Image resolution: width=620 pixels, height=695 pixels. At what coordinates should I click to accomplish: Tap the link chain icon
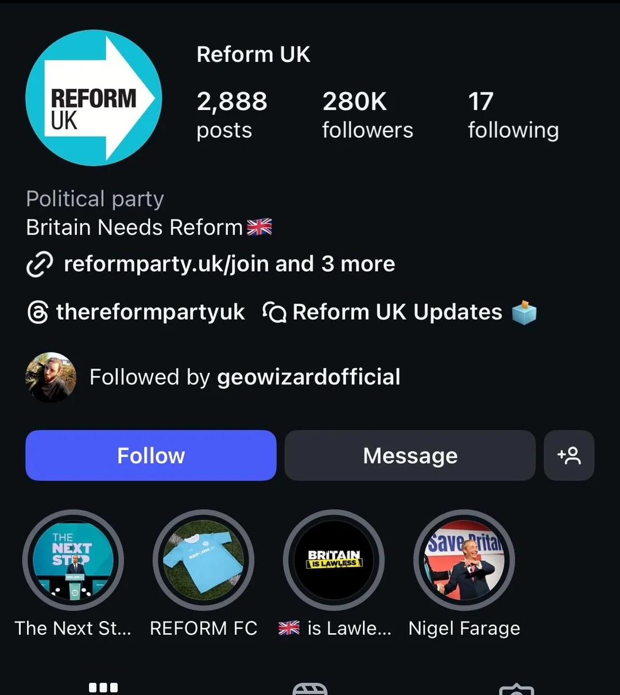click(40, 264)
